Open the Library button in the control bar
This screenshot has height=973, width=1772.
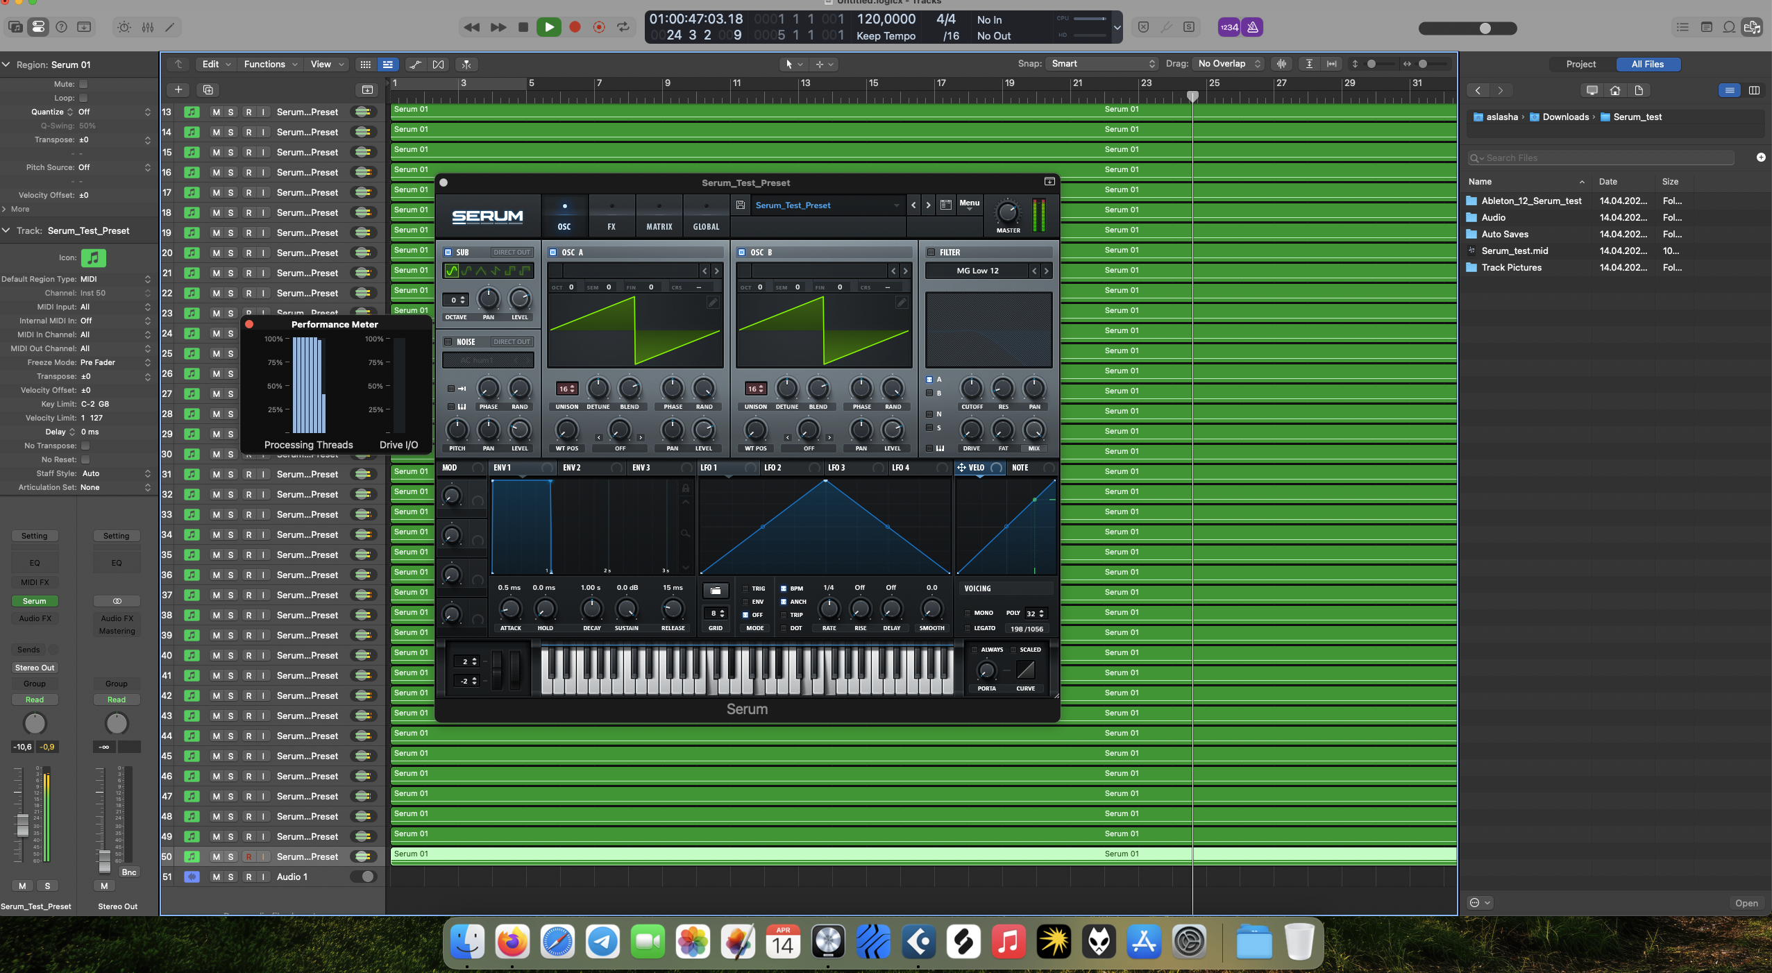click(x=15, y=27)
